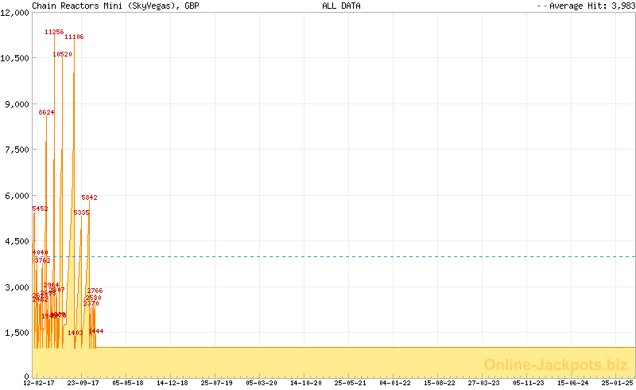Click the 8624 data point label
The height and width of the screenshot is (390, 636).
tap(47, 112)
